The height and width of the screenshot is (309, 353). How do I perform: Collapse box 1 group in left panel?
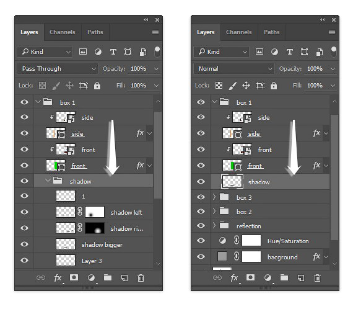38,102
